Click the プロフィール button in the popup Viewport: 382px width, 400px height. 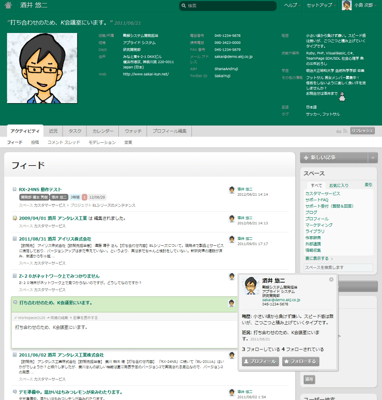pos(260,361)
